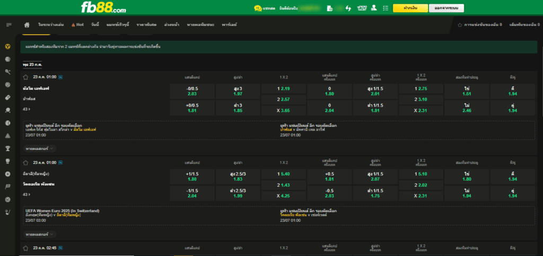Expand 43 more markets for the Italy women match
Screen dimensions: 543x256
tap(27, 195)
